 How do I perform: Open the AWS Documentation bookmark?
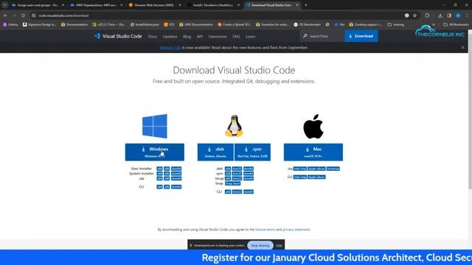coord(196,24)
